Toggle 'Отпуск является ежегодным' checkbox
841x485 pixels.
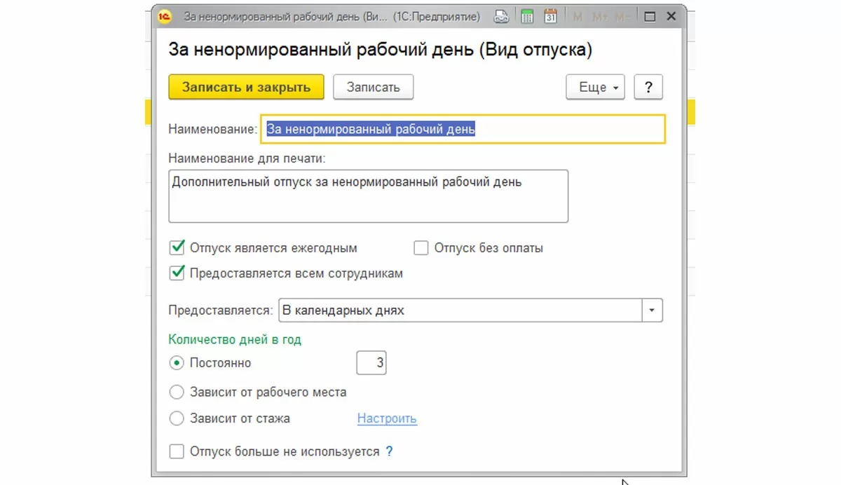pos(177,247)
